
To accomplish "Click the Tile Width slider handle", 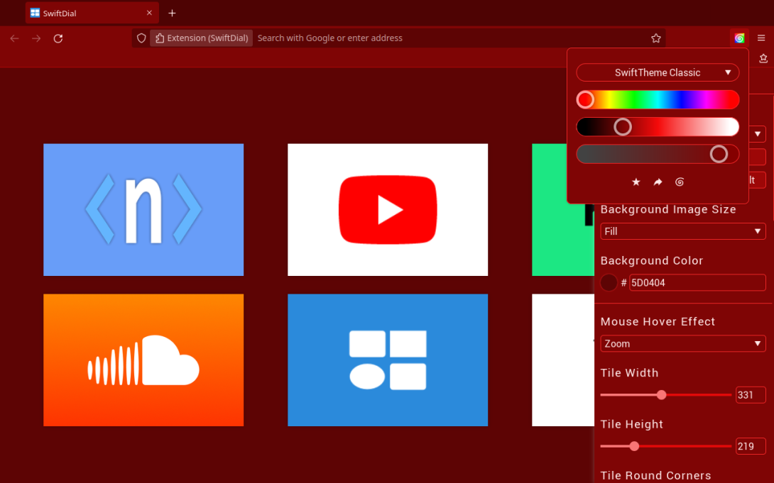I will pos(662,395).
